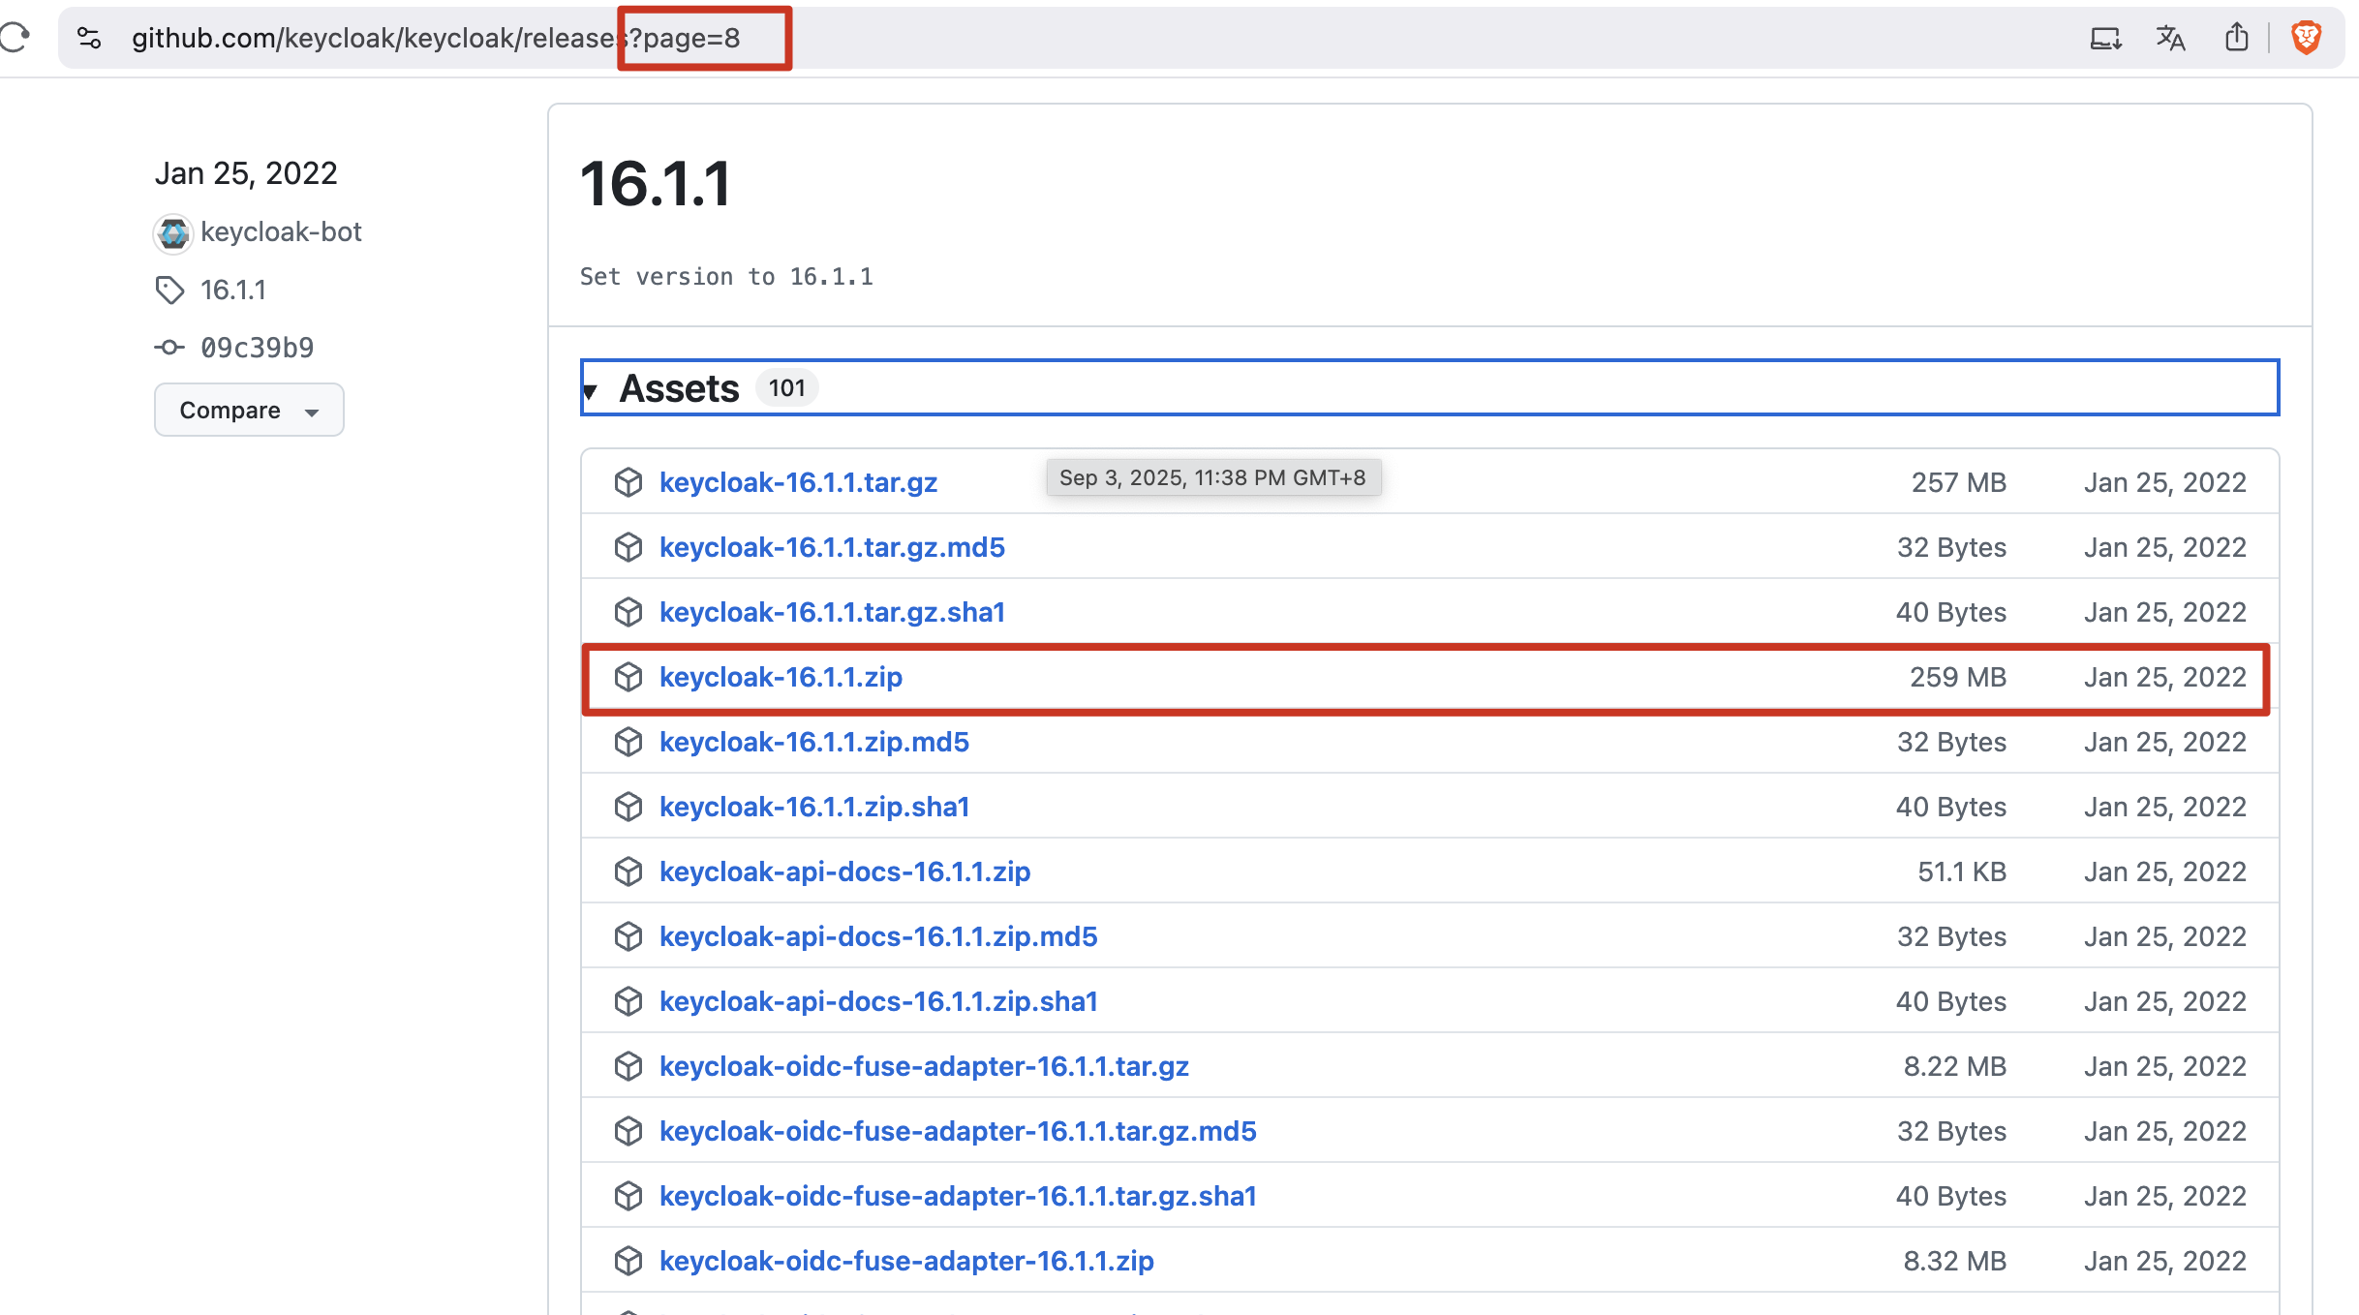
Task: Click the translate page icon
Action: click(2170, 38)
